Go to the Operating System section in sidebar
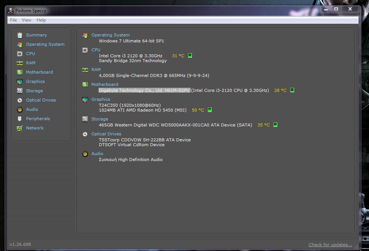 pos(45,44)
